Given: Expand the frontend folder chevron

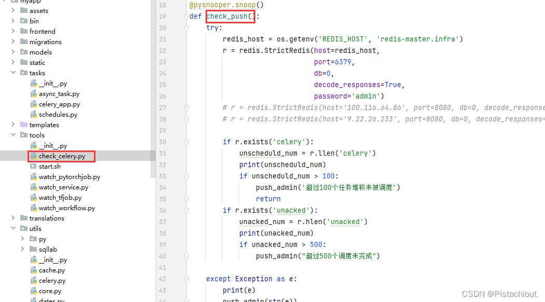Looking at the screenshot, I should 13,31.
